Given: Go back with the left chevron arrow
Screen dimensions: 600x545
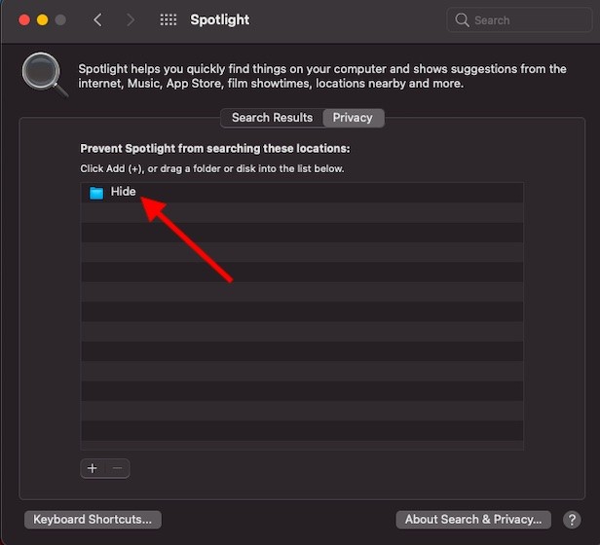Looking at the screenshot, I should point(98,19).
